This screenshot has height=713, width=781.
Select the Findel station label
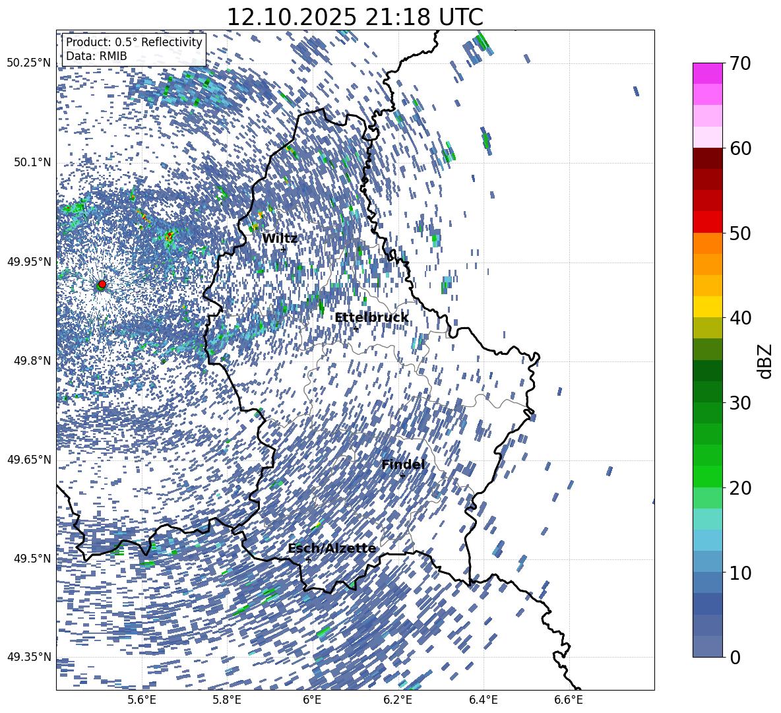(x=403, y=464)
